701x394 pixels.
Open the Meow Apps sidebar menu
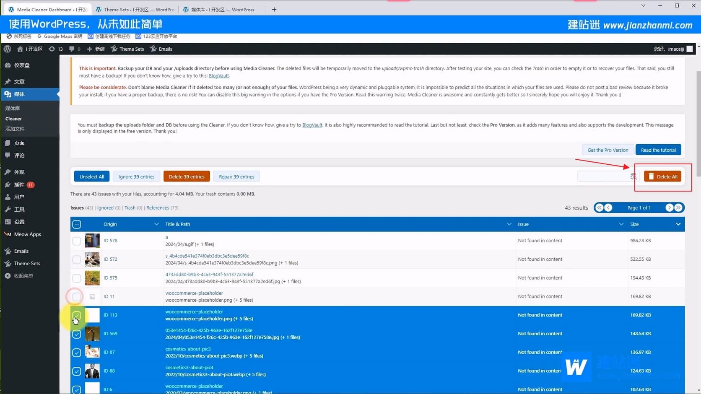coord(27,234)
